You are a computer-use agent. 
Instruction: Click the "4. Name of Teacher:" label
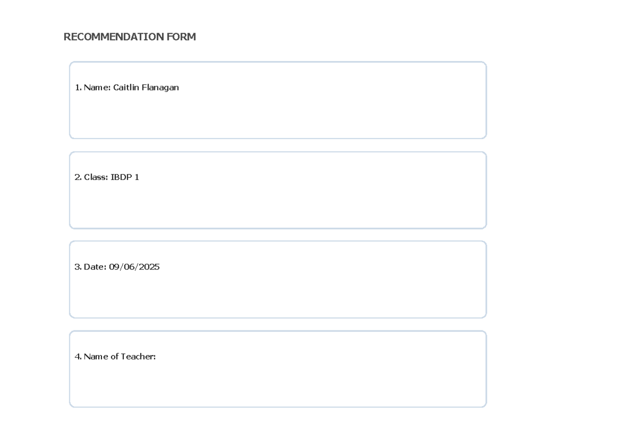coord(115,356)
